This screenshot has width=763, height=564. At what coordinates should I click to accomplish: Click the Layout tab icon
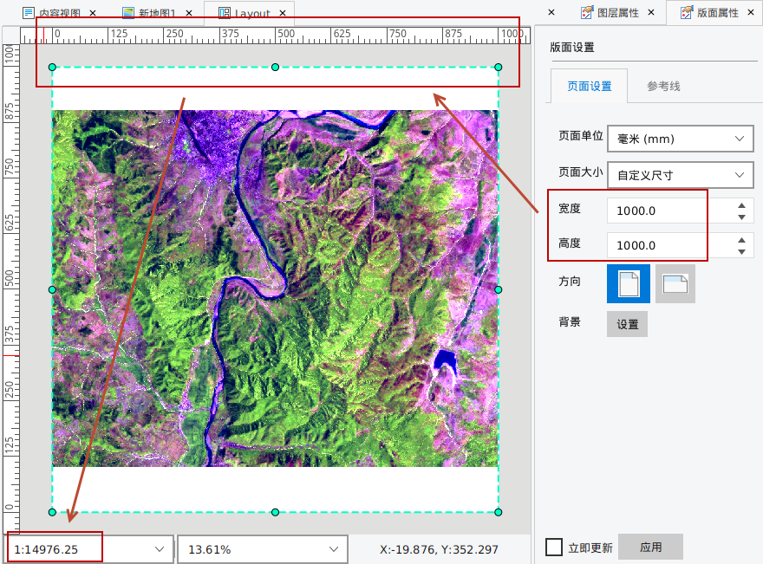[x=225, y=14]
